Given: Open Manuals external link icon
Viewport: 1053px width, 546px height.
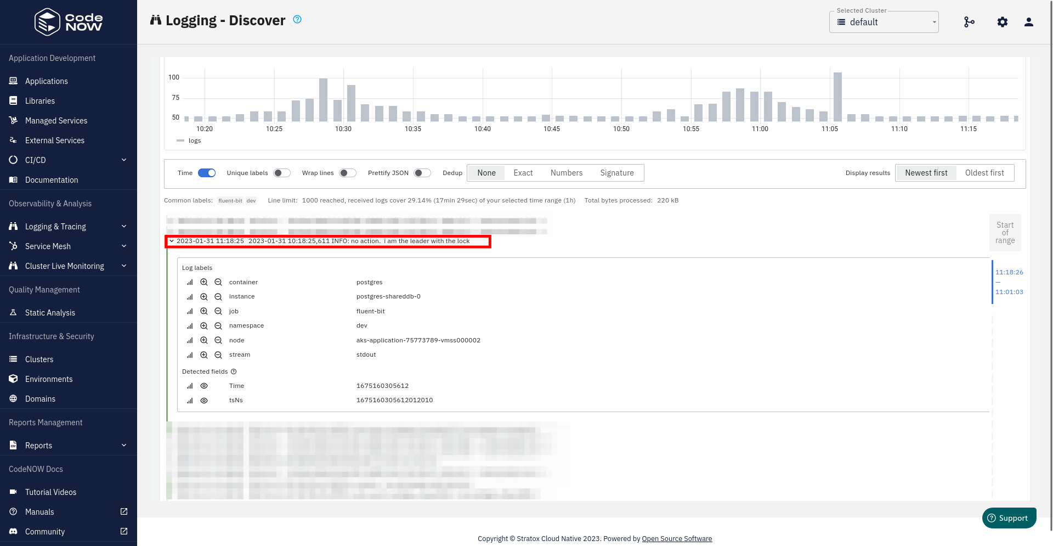Looking at the screenshot, I should [x=124, y=511].
